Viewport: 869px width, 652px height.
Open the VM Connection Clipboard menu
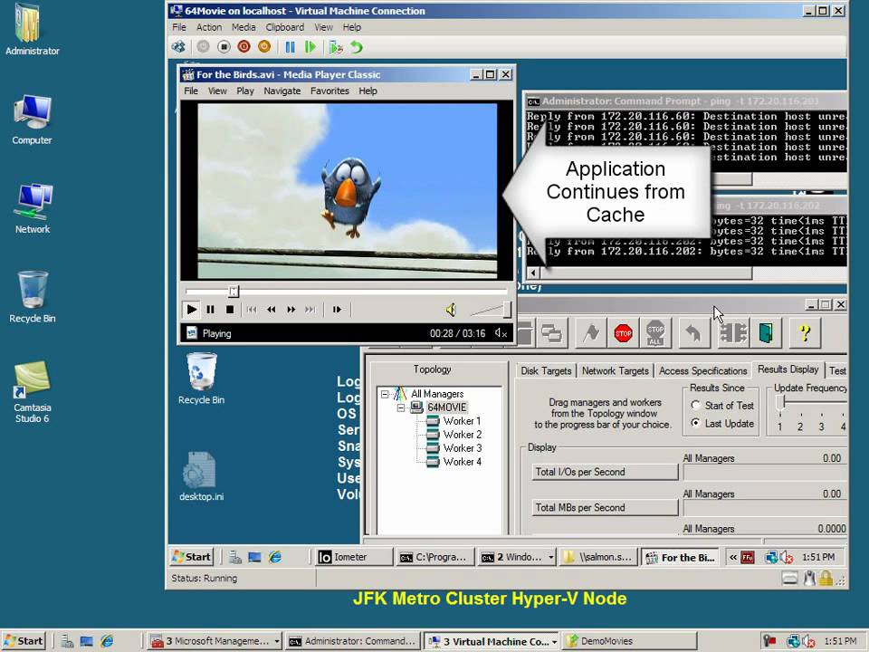pyautogui.click(x=284, y=27)
